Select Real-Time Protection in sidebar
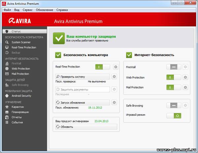This screenshot has height=153, width=198. (x=24, y=47)
